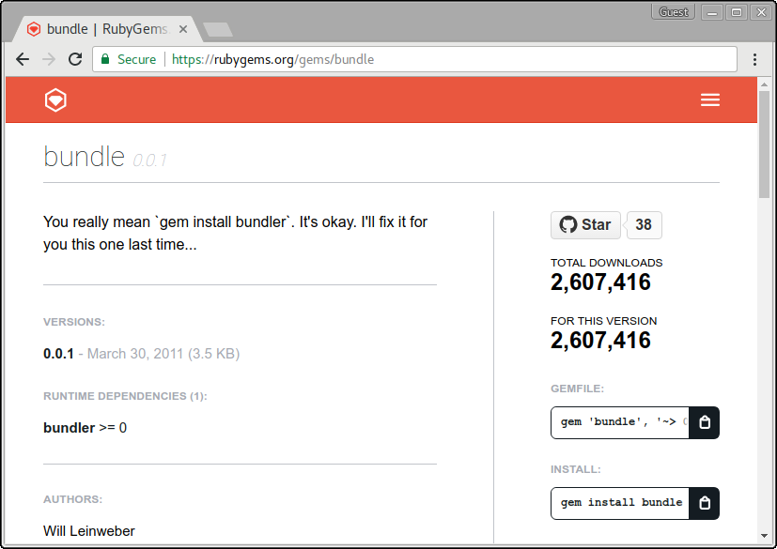Open Chrome's three-dot menu
This screenshot has width=777, height=549.
[x=754, y=59]
